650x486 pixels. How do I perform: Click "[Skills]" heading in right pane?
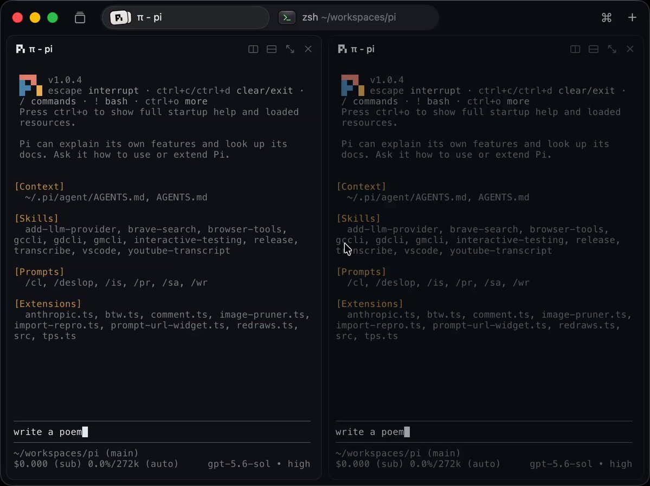[358, 219]
